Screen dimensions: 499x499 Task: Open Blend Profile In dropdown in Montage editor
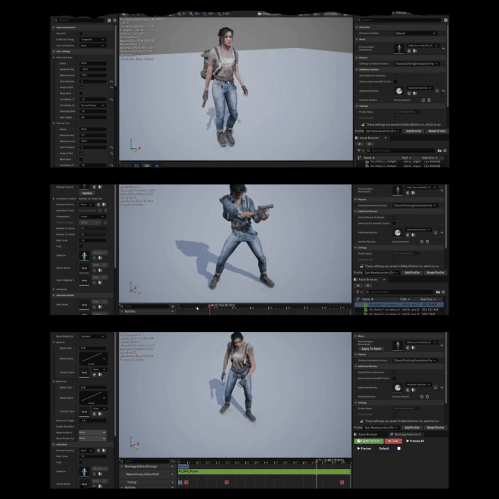tap(92, 432)
